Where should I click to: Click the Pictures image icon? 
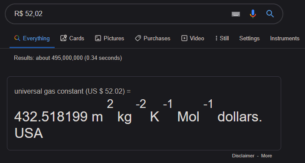coord(98,38)
